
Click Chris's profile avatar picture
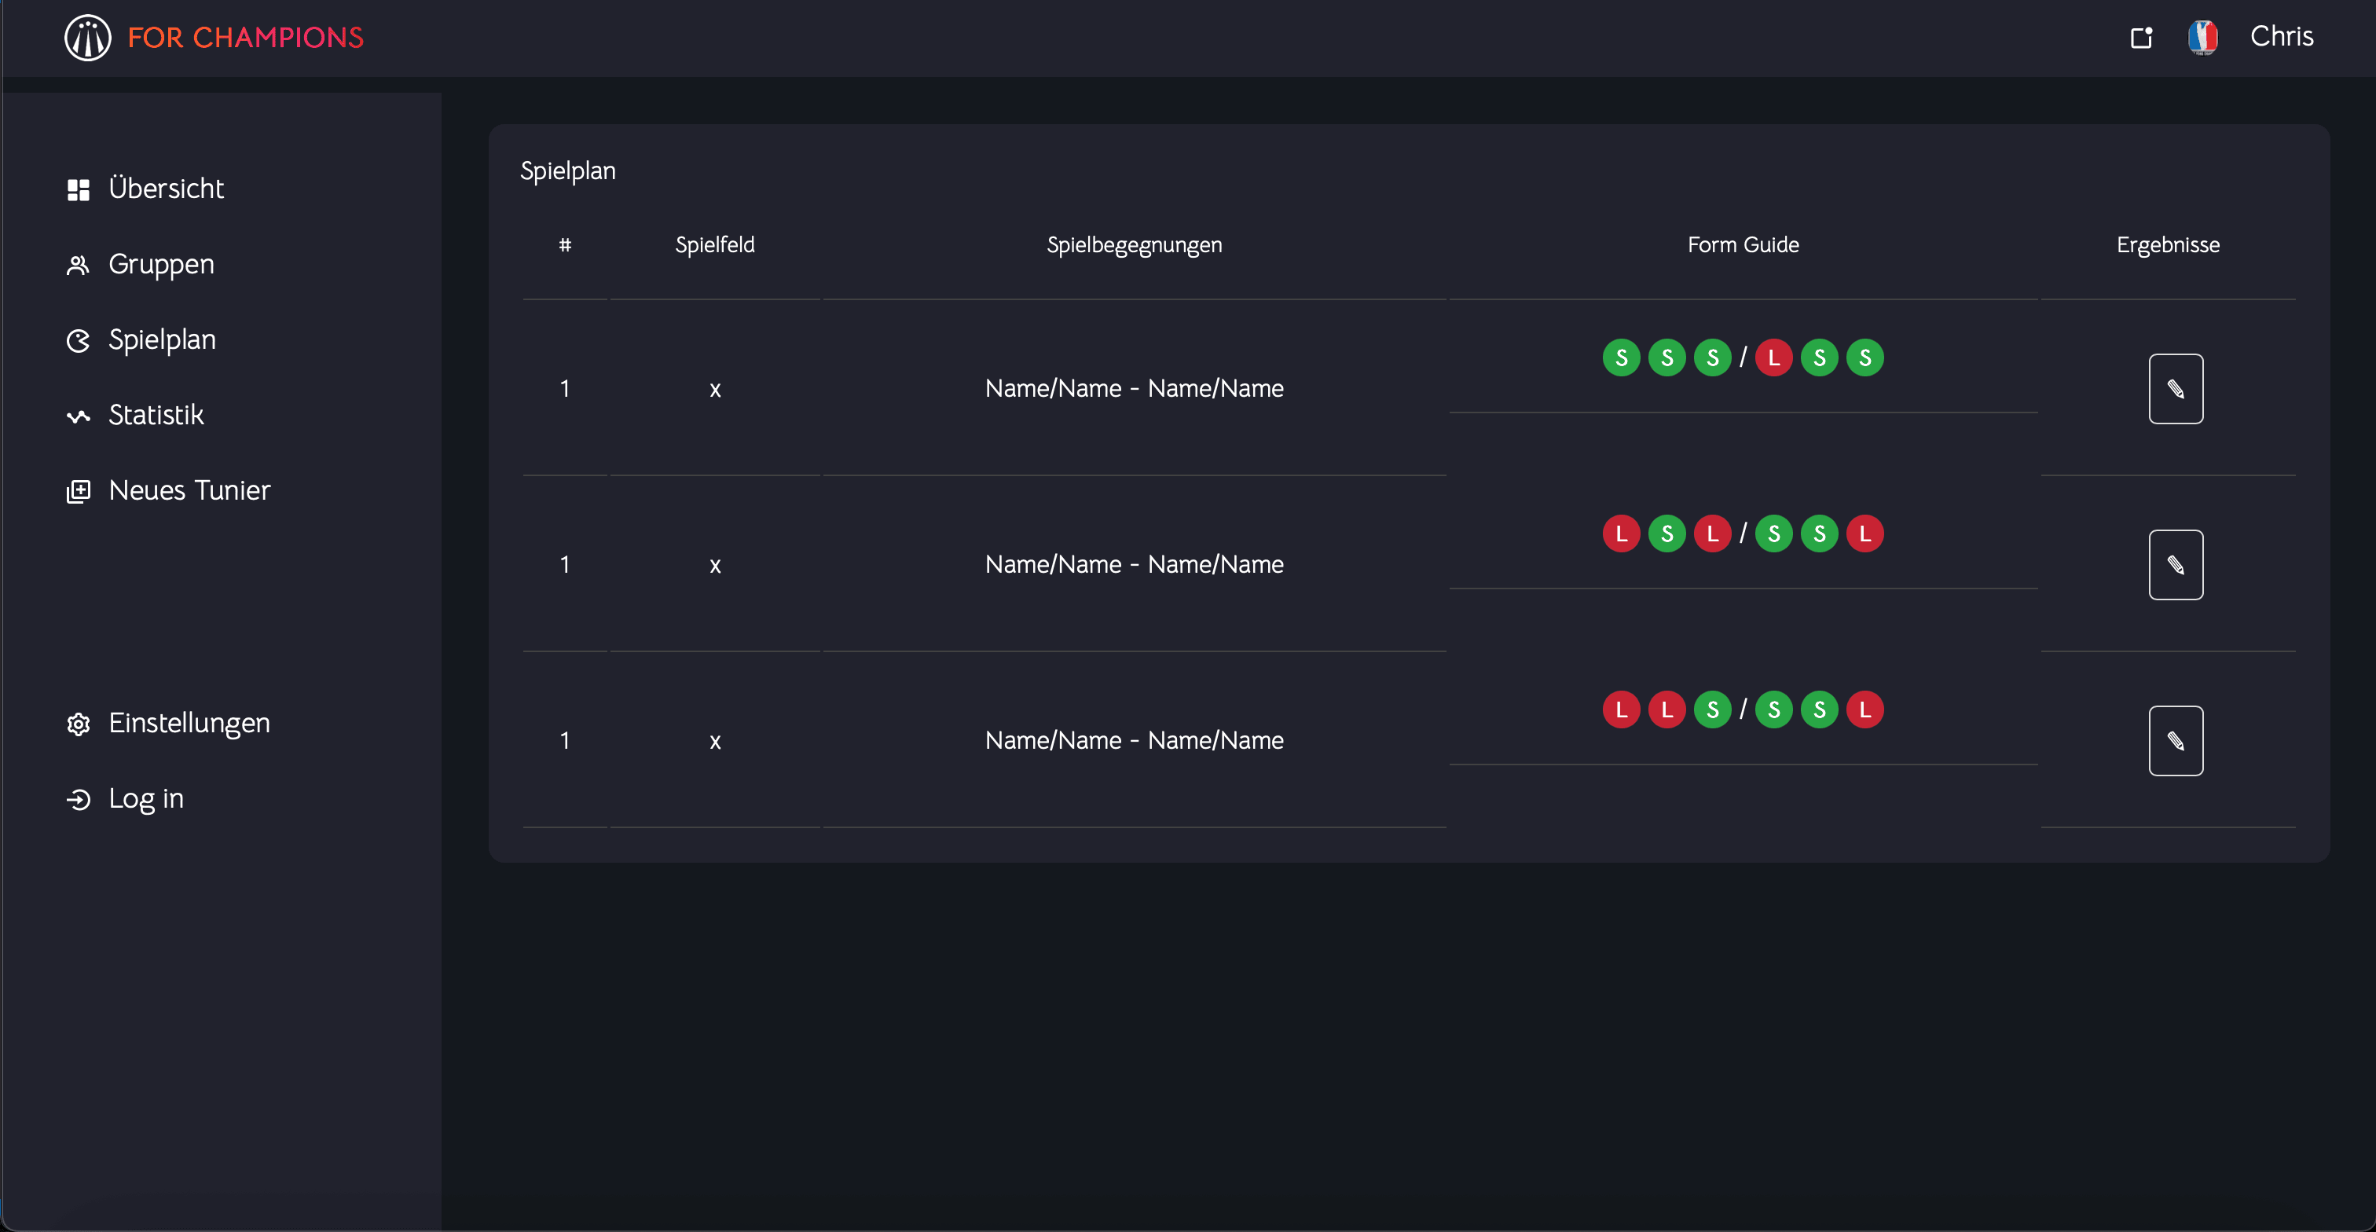[2202, 38]
